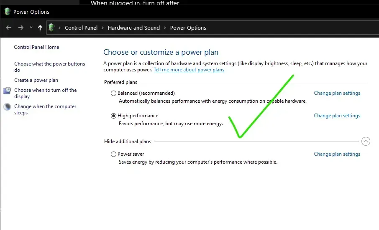The width and height of the screenshot is (379, 230).
Task: Open chevron after Control Panel breadcrumb
Action: 102,28
